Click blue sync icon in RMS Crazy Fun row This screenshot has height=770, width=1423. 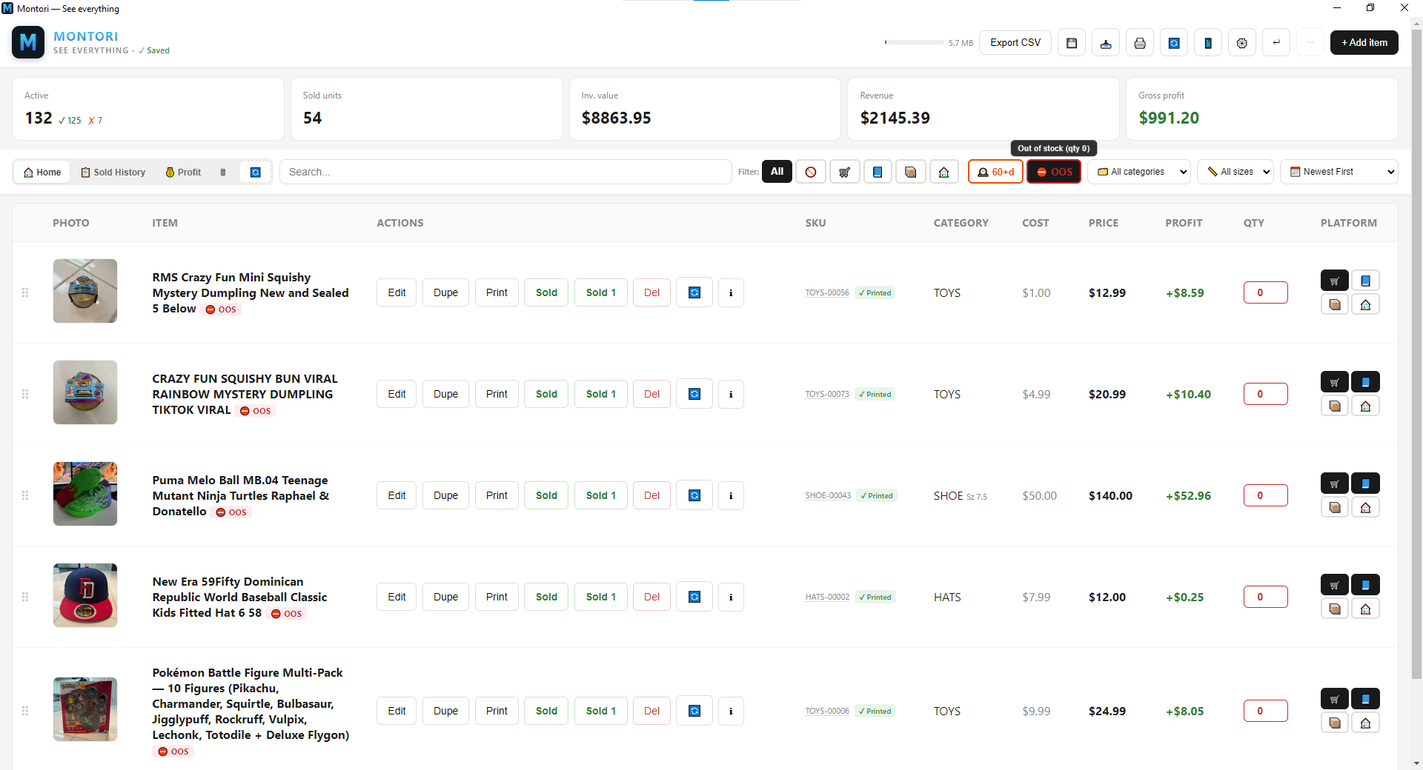[x=694, y=292]
